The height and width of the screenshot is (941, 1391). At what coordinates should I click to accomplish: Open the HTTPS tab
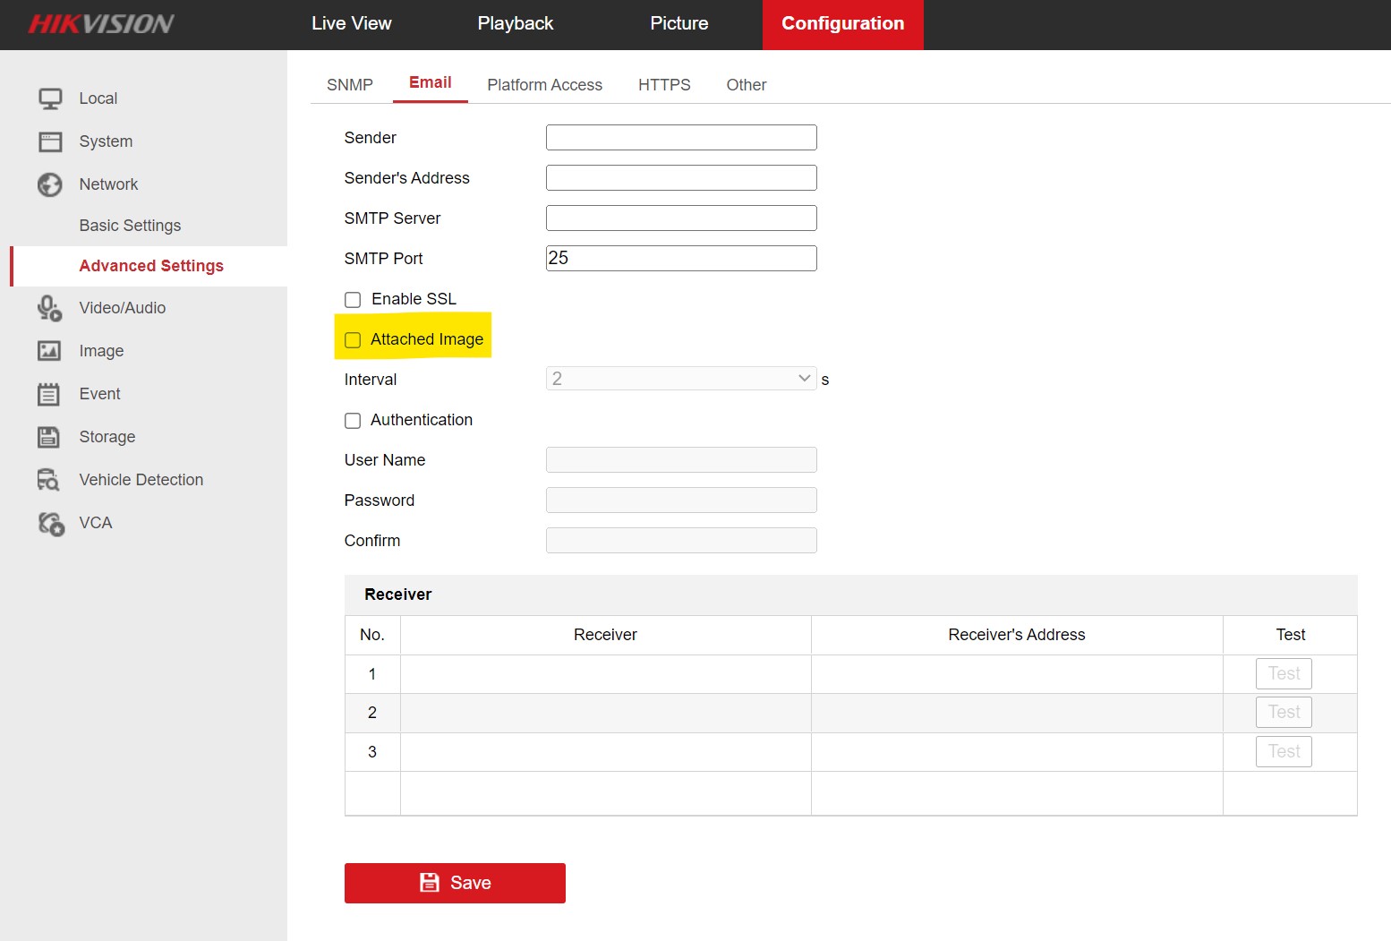click(664, 84)
